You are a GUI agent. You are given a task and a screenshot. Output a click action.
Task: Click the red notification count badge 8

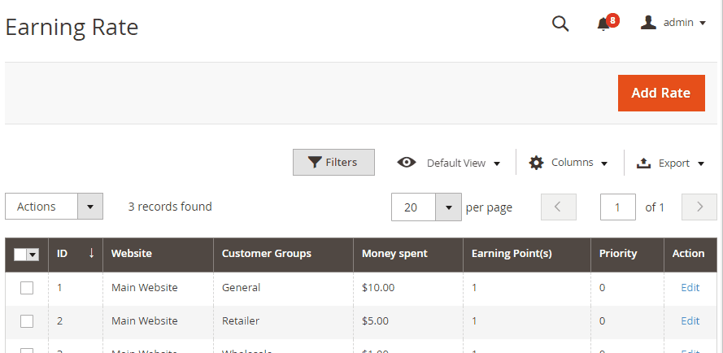click(612, 20)
